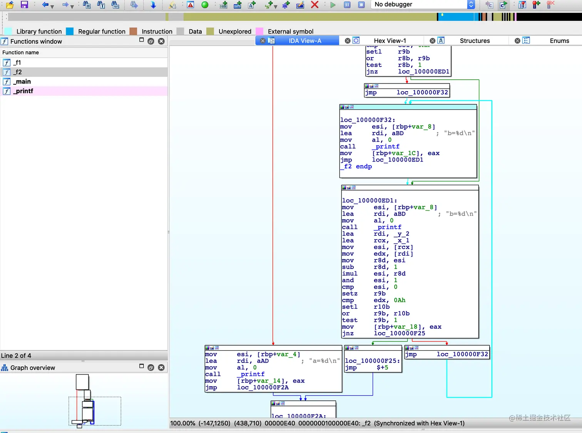
Task: Click the Instruction brown legend swatch
Action: coord(133,31)
